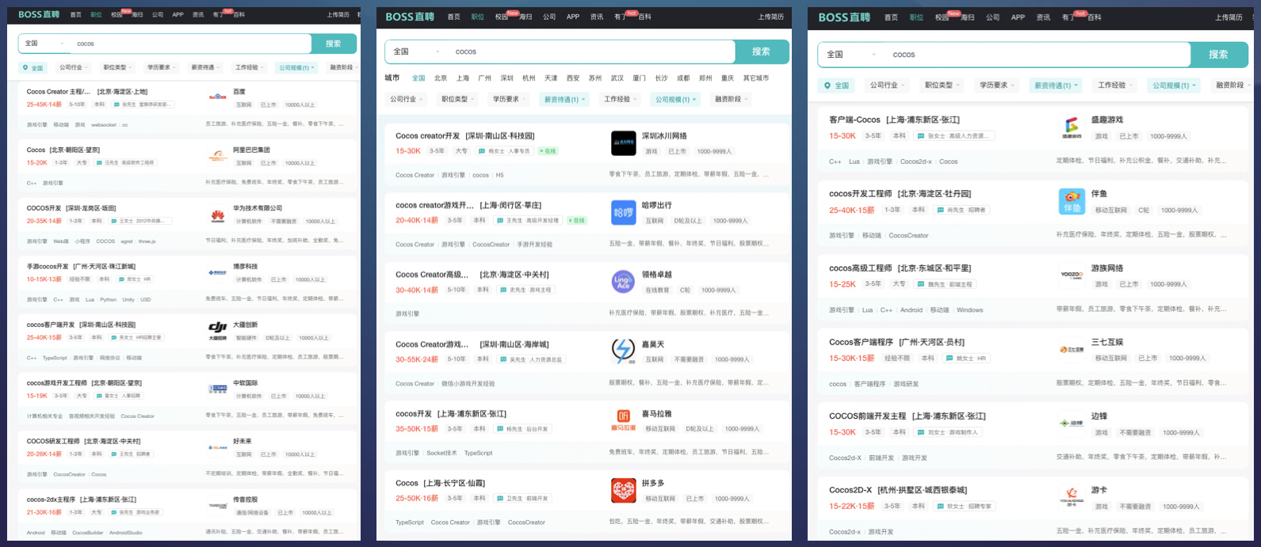
Task: Open job cocos高级工程师 [北京·东城区·和平里]
Action: pos(900,268)
